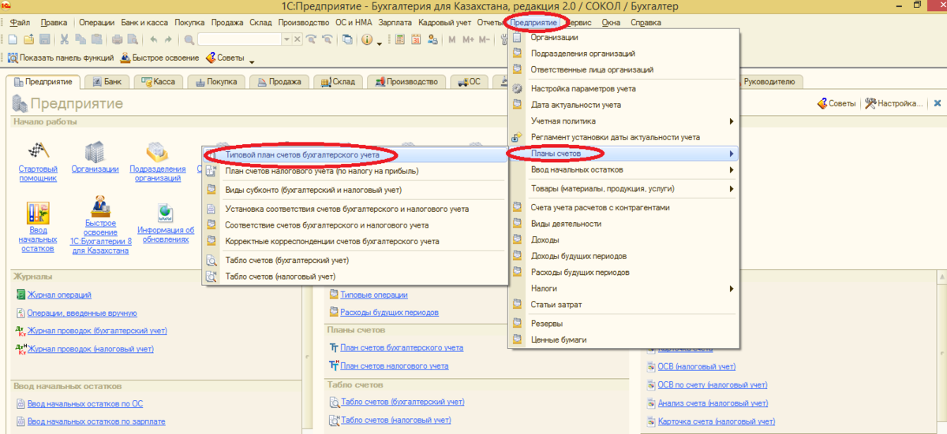Image resolution: width=947 pixels, height=434 pixels.
Task: Click the M+ memory toolbar button
Action: (x=468, y=39)
